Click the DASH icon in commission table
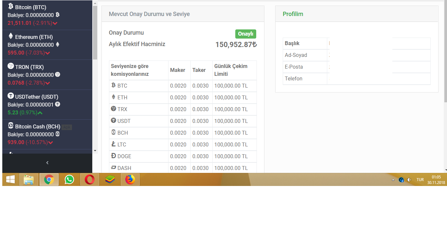Screen dimensions: 447x251 114,168
